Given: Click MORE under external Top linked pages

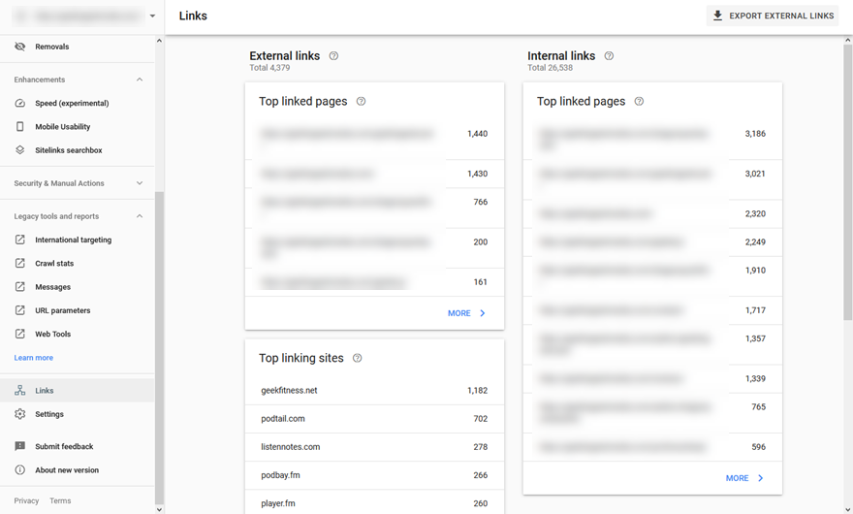Looking at the screenshot, I should tap(467, 313).
